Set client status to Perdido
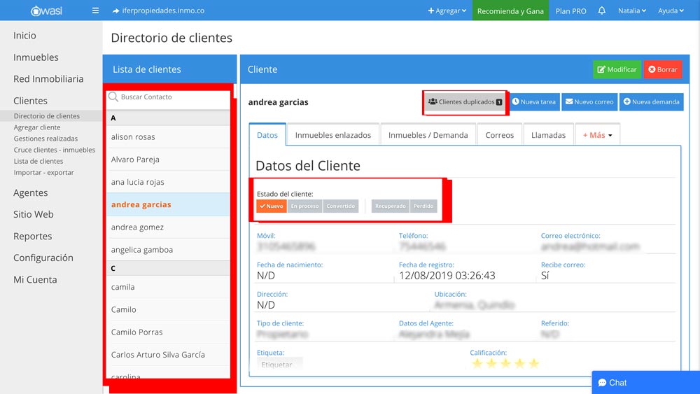 point(423,206)
